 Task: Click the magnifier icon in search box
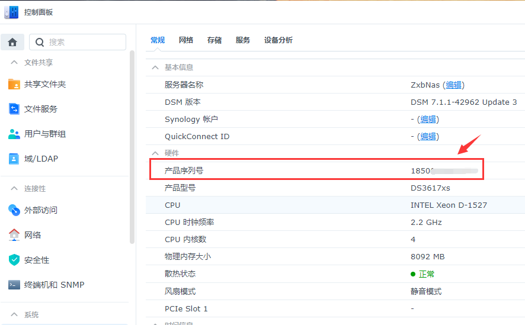click(x=40, y=42)
